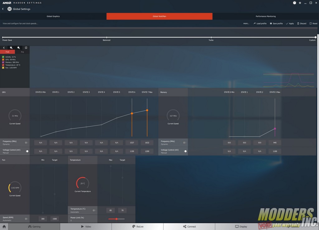Open the help question mark icon
Viewport: 319px width, 230px height.
tap(294, 3)
